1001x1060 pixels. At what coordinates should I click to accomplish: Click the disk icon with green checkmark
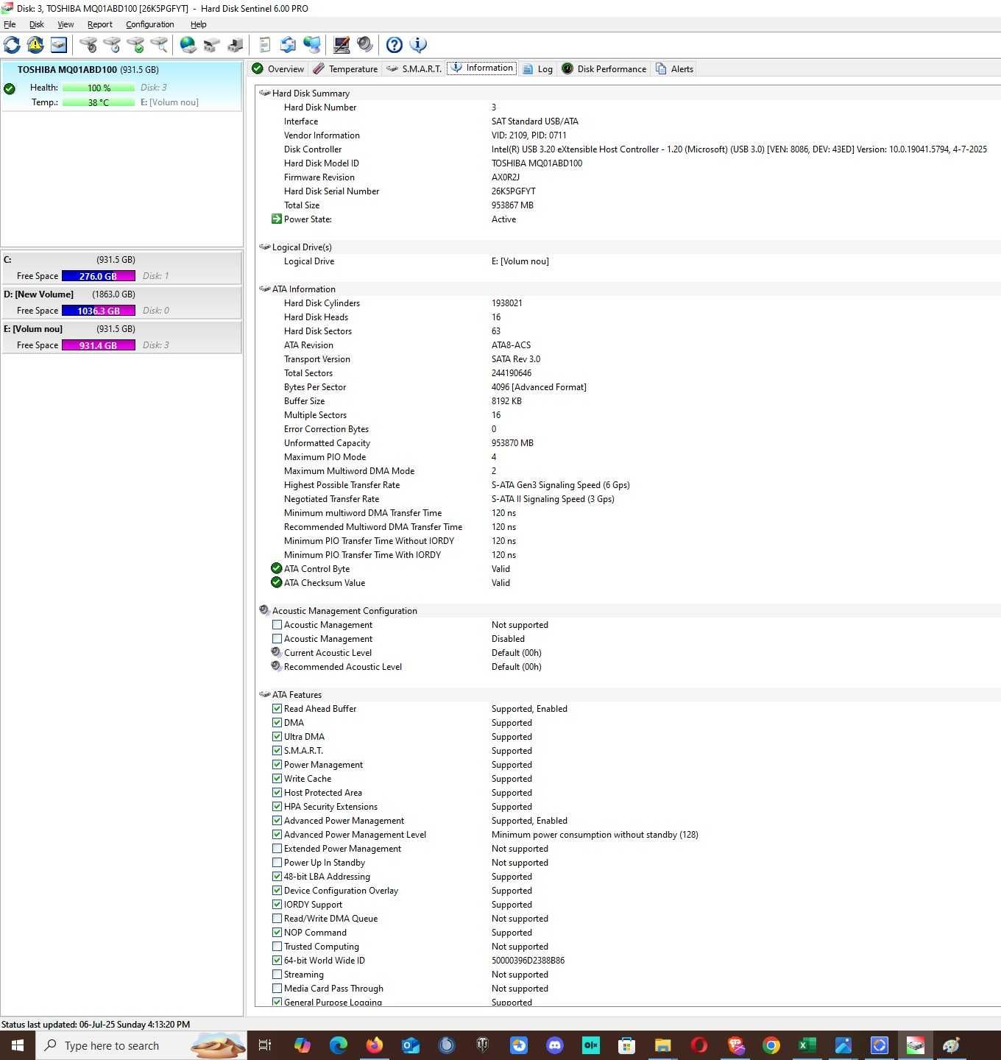pos(135,45)
